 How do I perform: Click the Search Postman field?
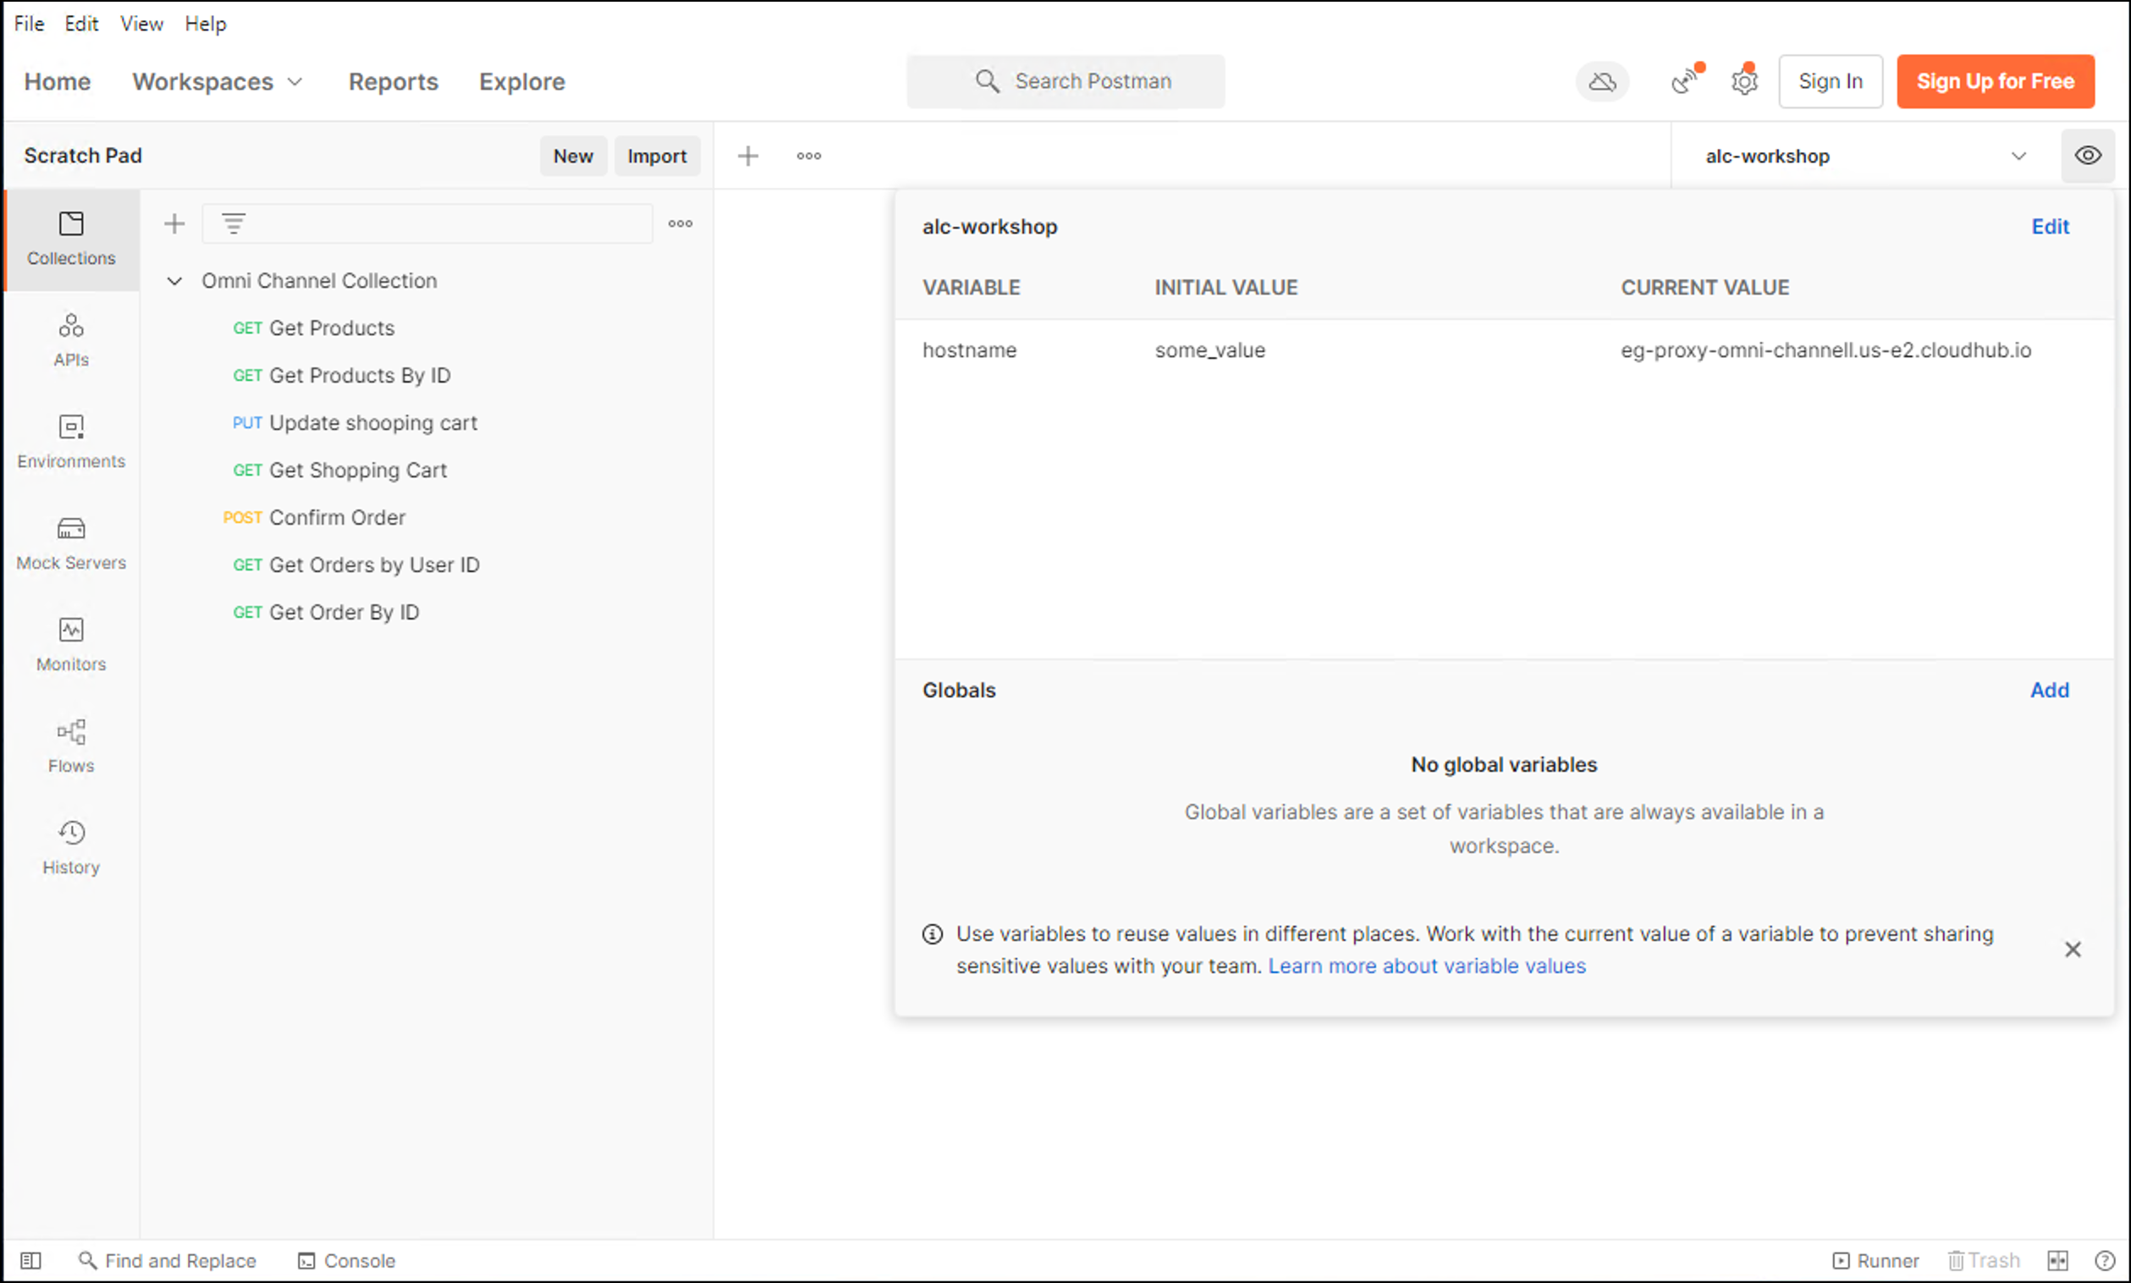(1065, 81)
